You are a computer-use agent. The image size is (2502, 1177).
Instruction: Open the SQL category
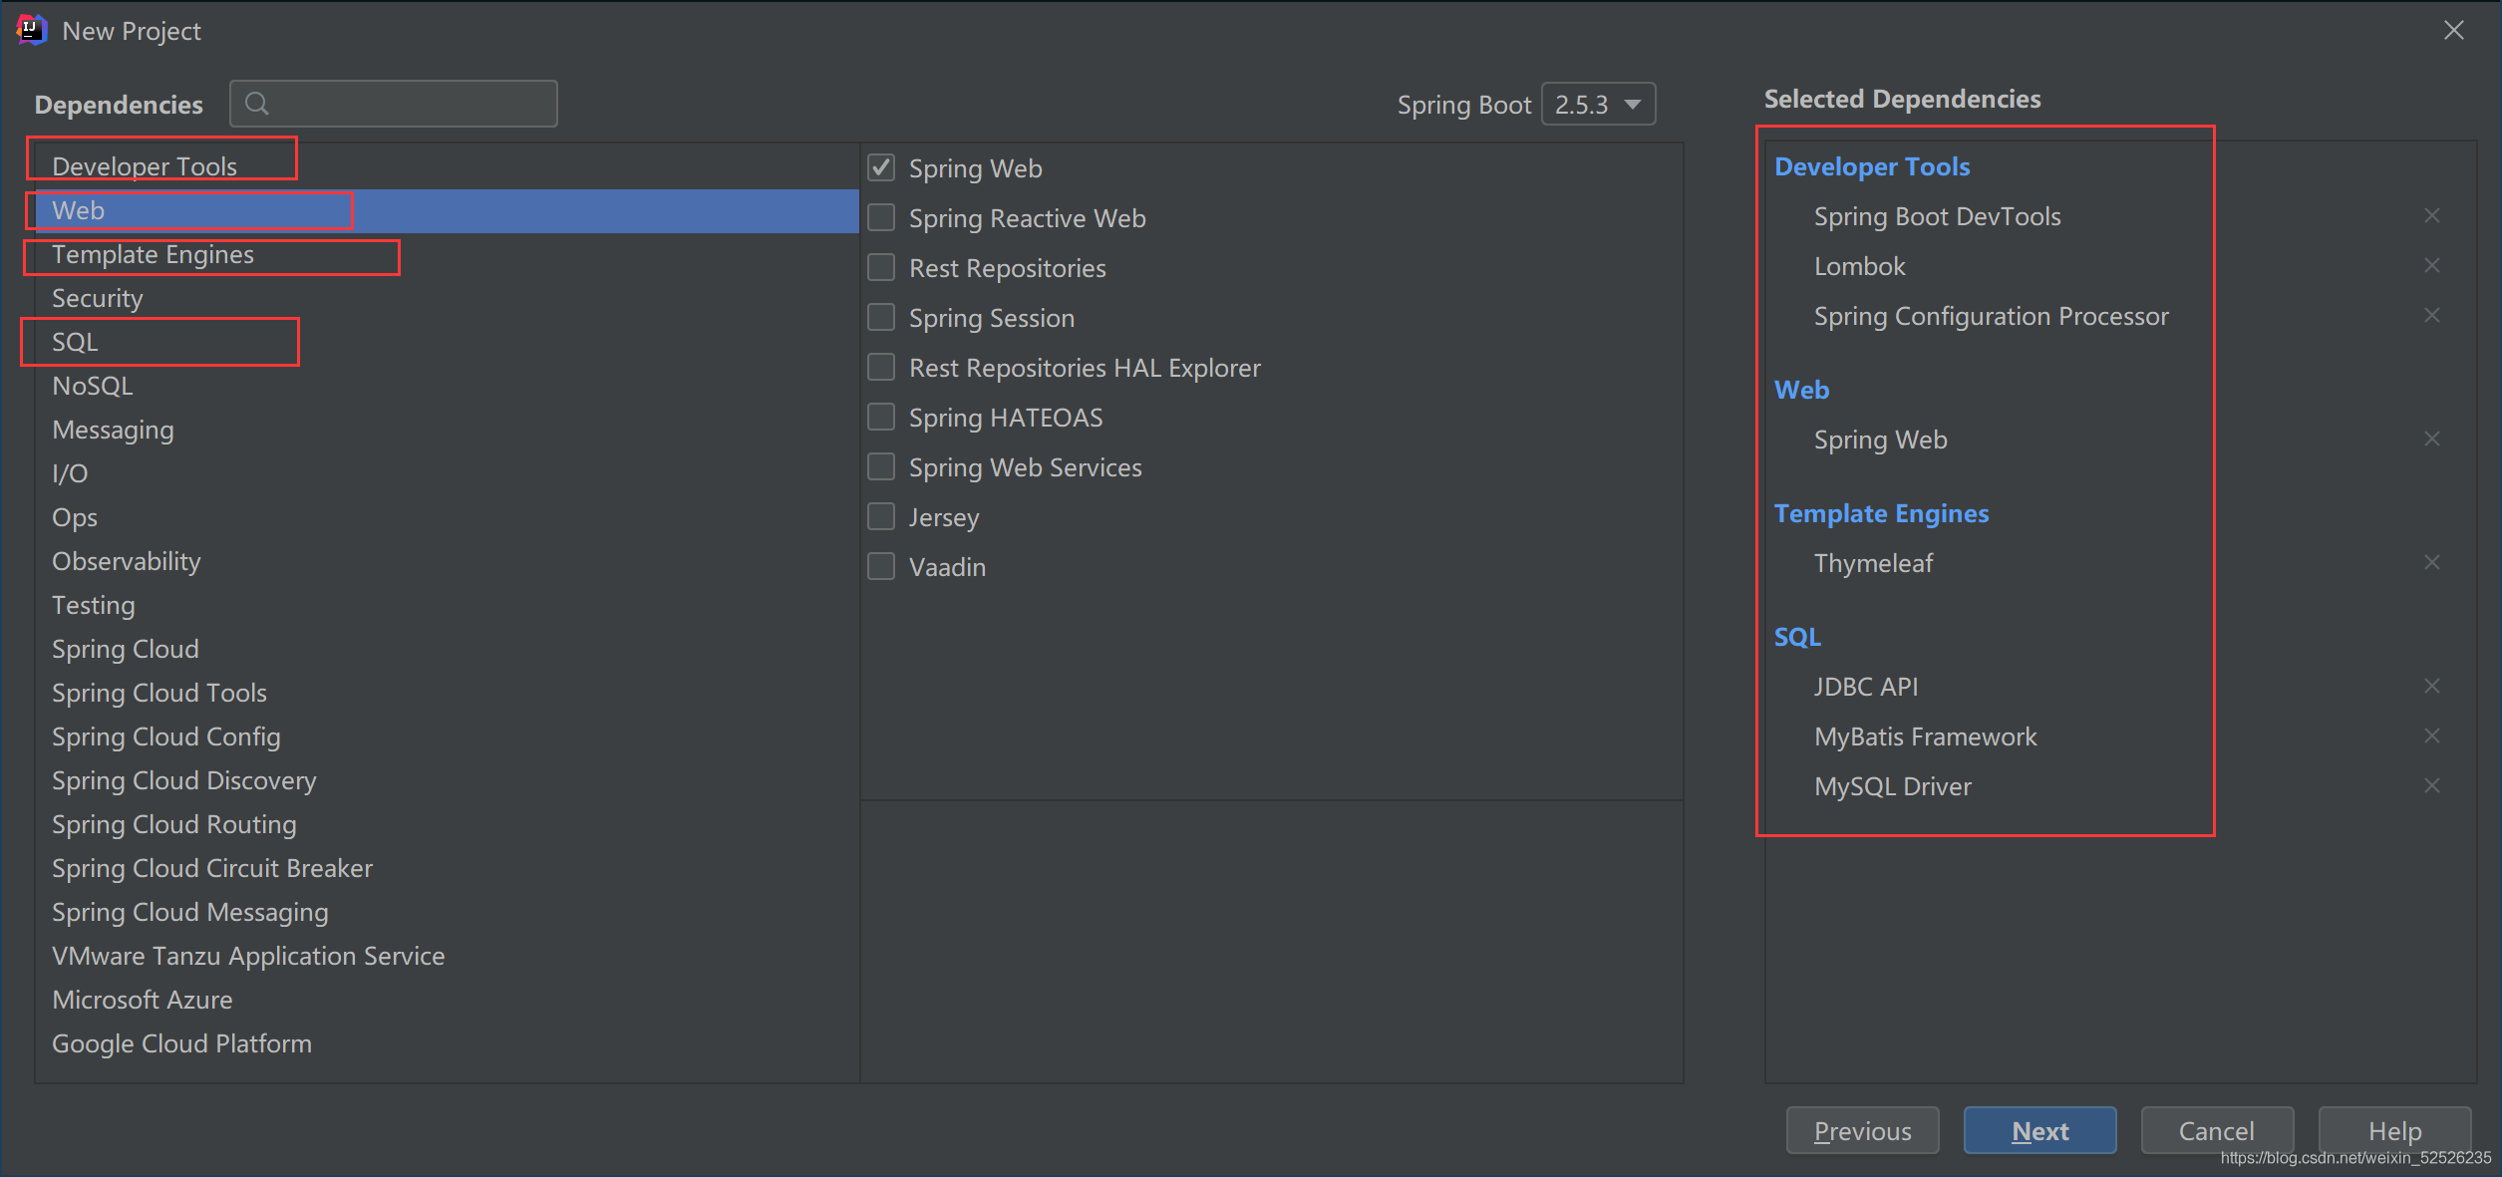[447, 342]
